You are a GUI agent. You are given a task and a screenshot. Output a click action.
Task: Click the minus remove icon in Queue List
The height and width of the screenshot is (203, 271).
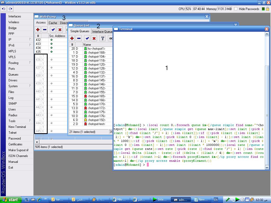(79, 38)
